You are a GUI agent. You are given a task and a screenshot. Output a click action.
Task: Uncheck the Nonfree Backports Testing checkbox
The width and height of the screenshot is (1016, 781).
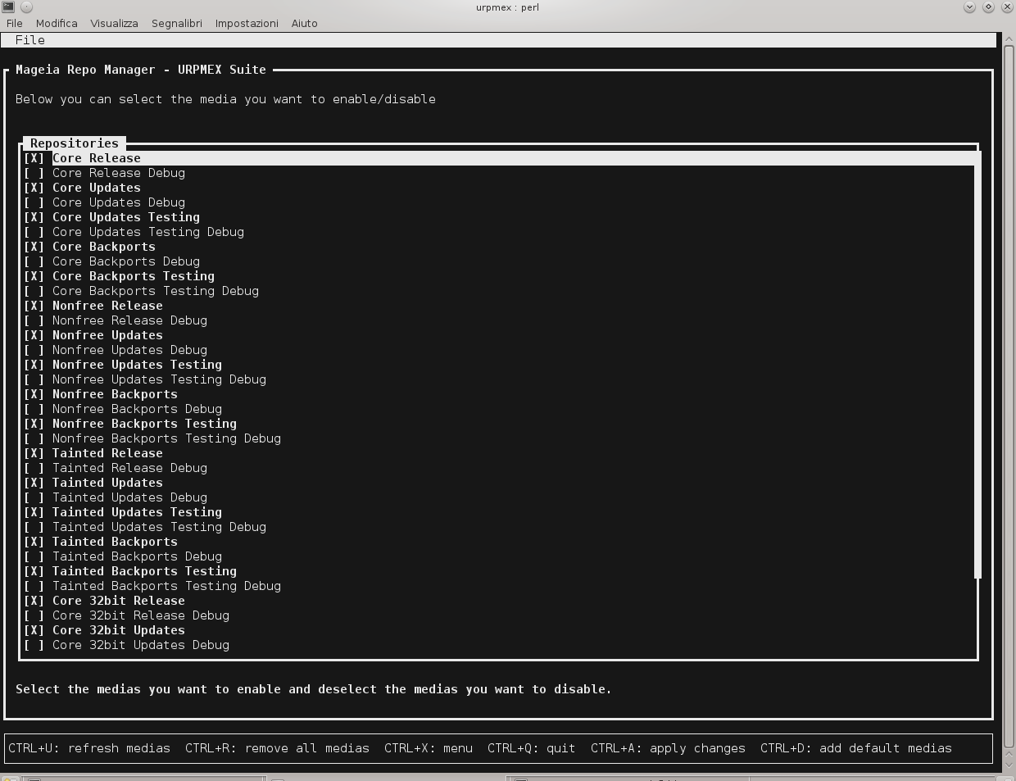click(x=34, y=424)
